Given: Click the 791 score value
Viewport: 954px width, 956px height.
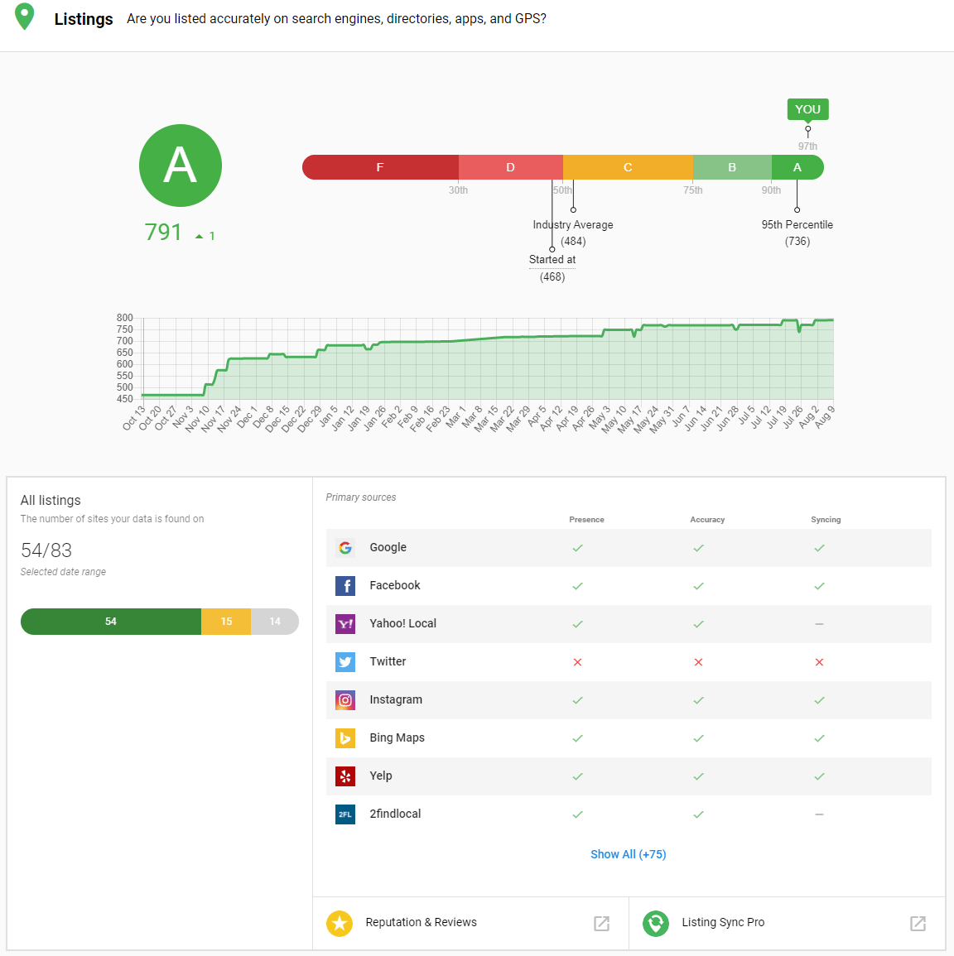Looking at the screenshot, I should tap(163, 233).
